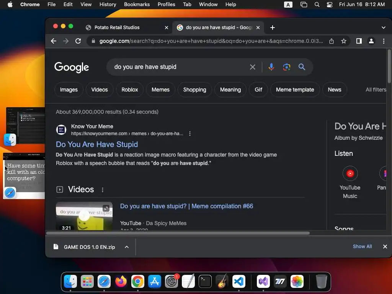
Task: Focus the Google search input field
Action: pos(180,67)
